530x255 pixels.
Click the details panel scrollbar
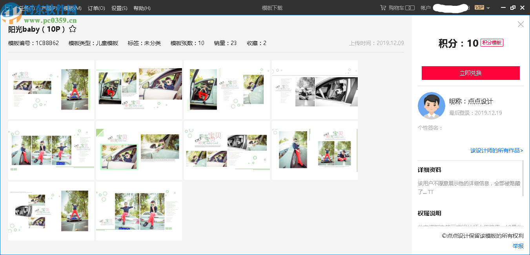coord(523,178)
